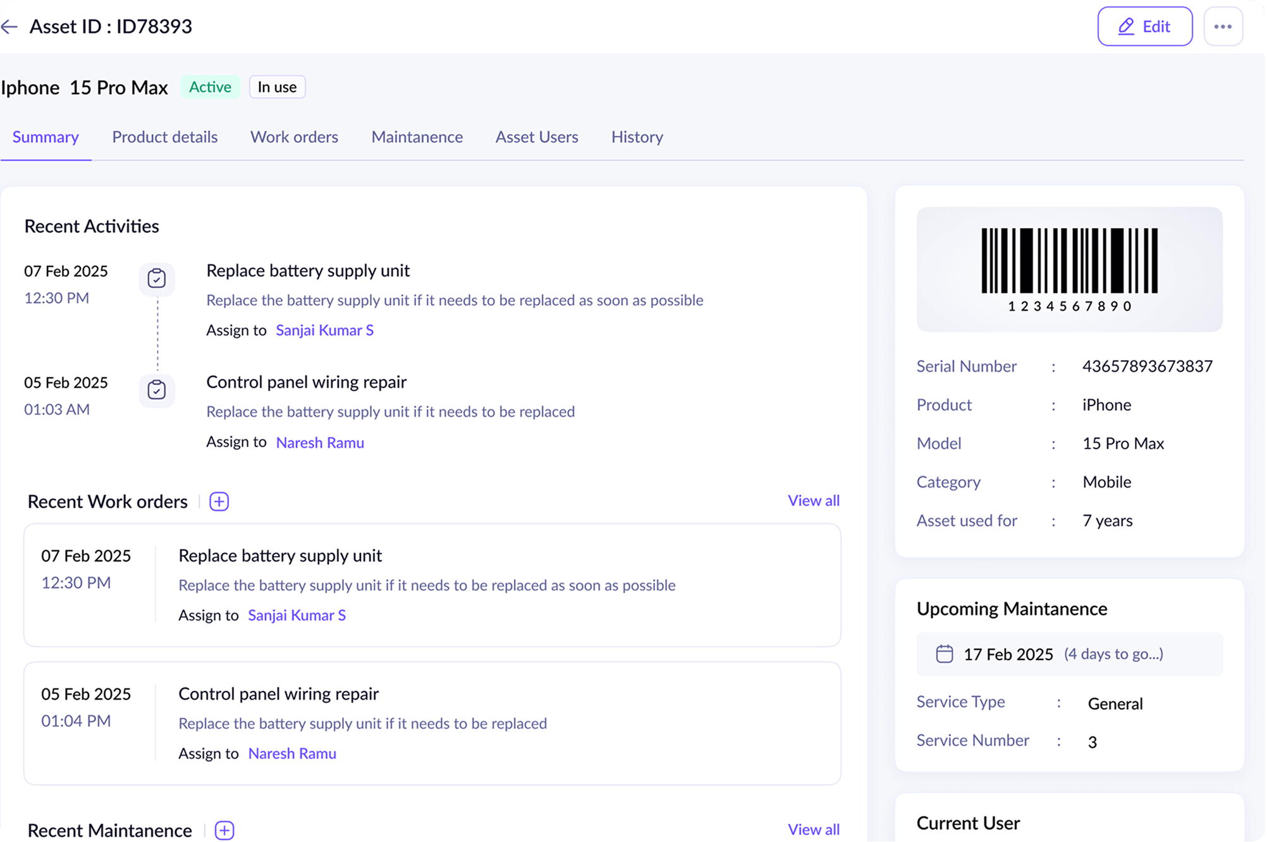Select the Asset Users tab
1267x842 pixels.
click(537, 137)
